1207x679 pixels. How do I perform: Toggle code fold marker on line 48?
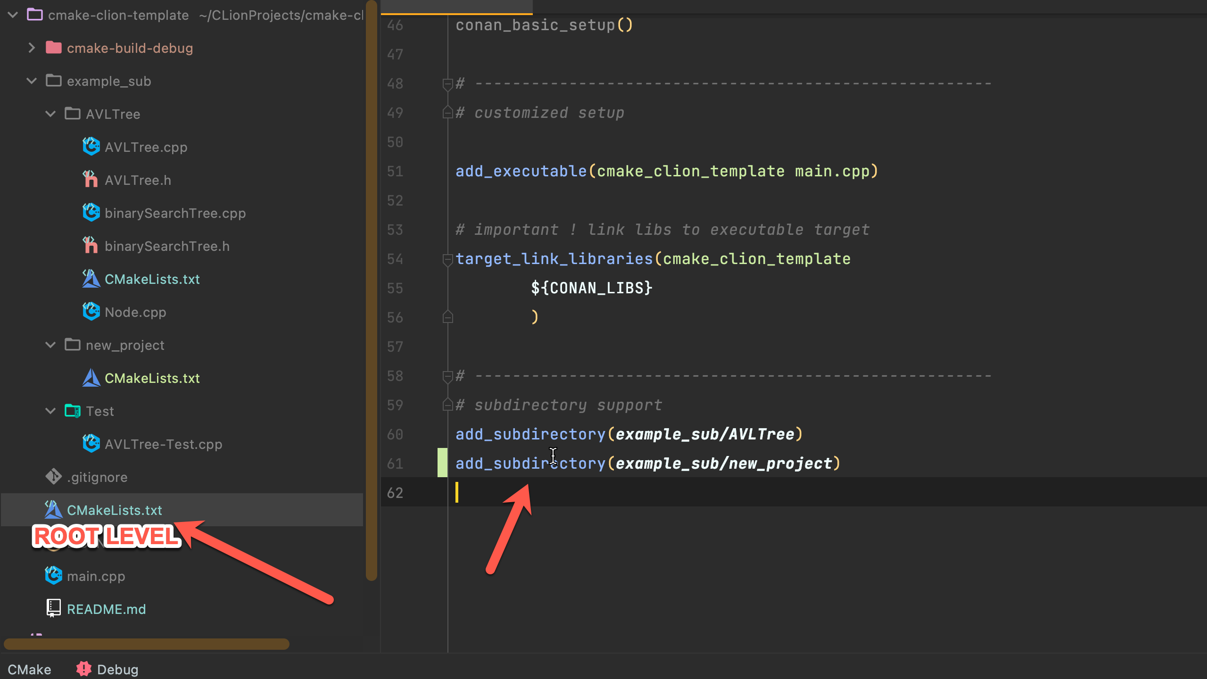pyautogui.click(x=447, y=84)
